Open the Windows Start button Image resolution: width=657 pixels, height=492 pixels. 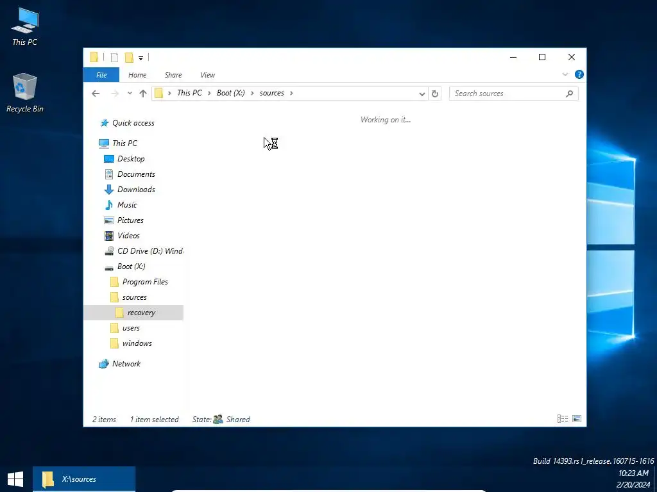[x=15, y=479]
